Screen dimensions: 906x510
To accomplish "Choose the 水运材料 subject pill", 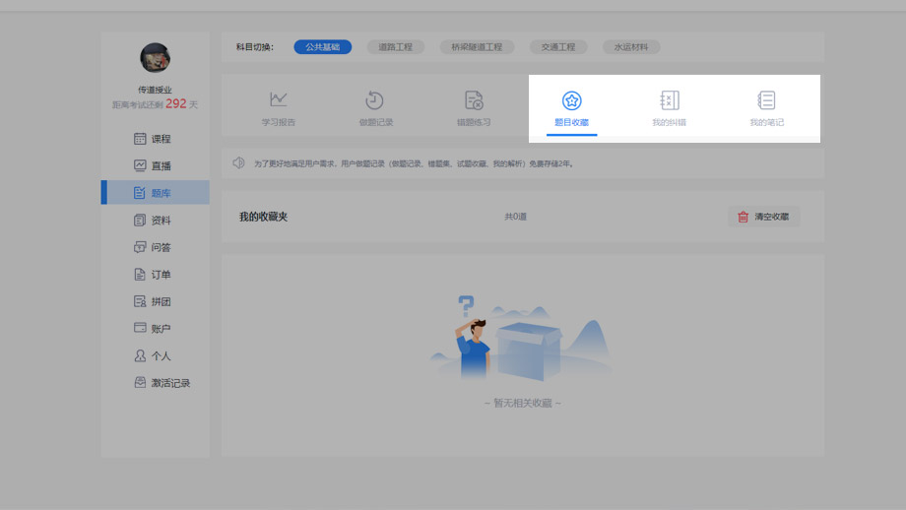I will [631, 46].
